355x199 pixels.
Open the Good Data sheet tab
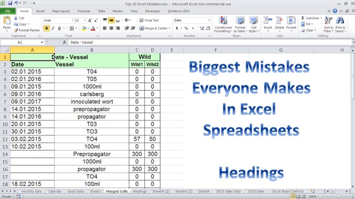(x=75, y=191)
